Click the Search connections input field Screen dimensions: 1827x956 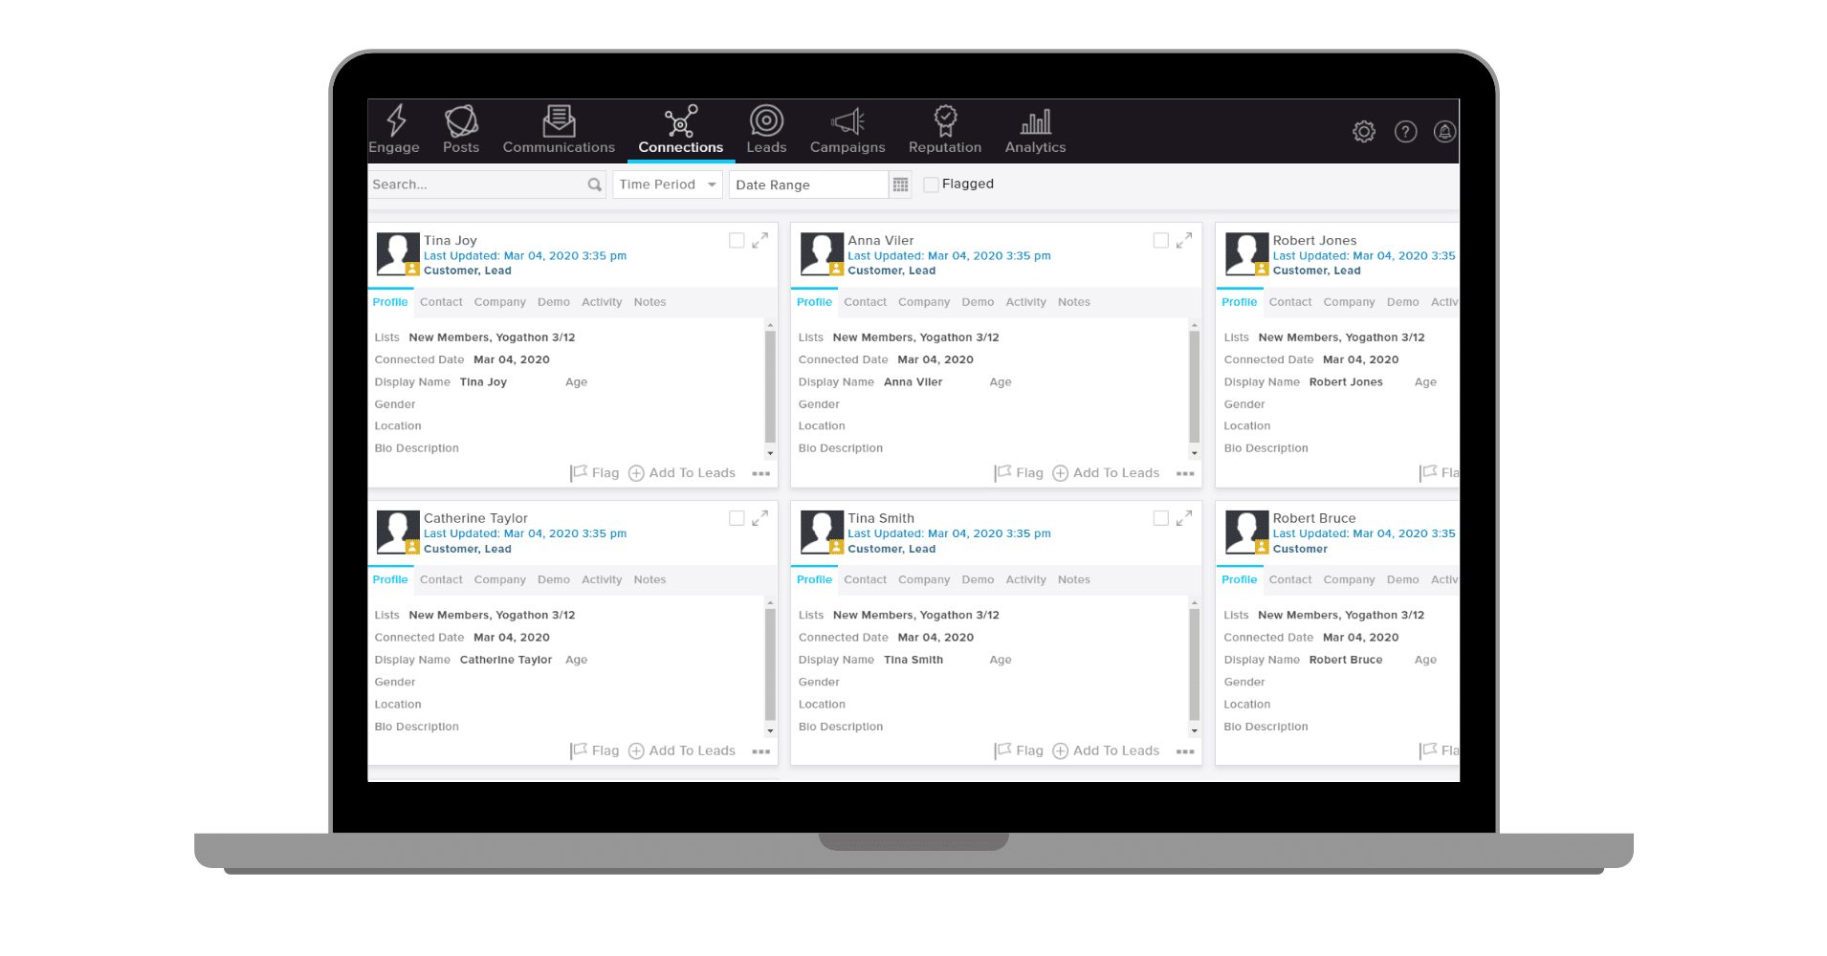click(x=476, y=185)
